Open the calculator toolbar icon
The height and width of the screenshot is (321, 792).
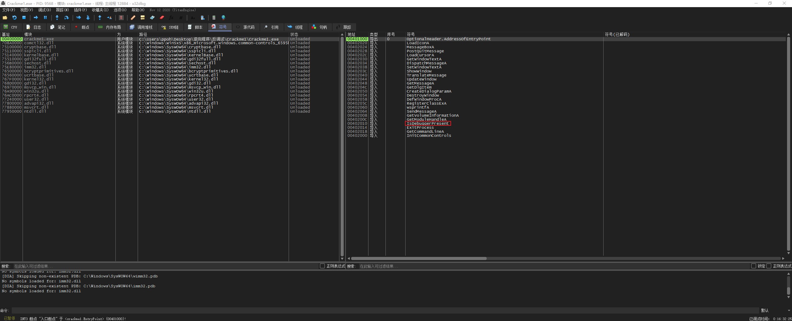point(214,18)
